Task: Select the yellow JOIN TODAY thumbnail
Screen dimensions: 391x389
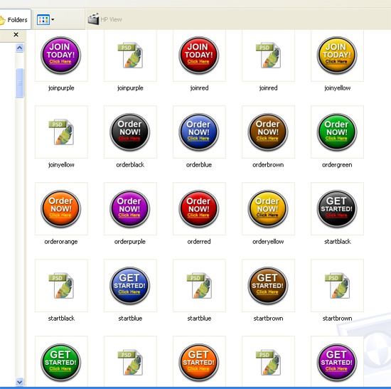Action: pyautogui.click(x=337, y=55)
